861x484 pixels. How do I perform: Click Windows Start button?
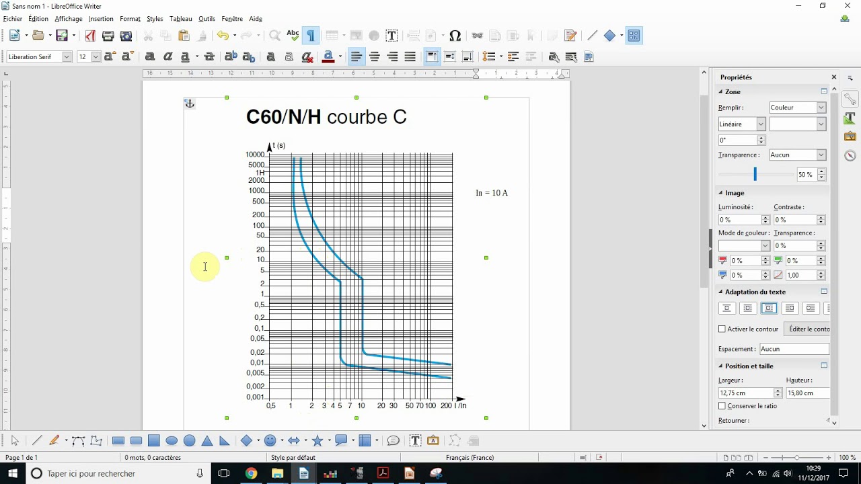(x=13, y=473)
